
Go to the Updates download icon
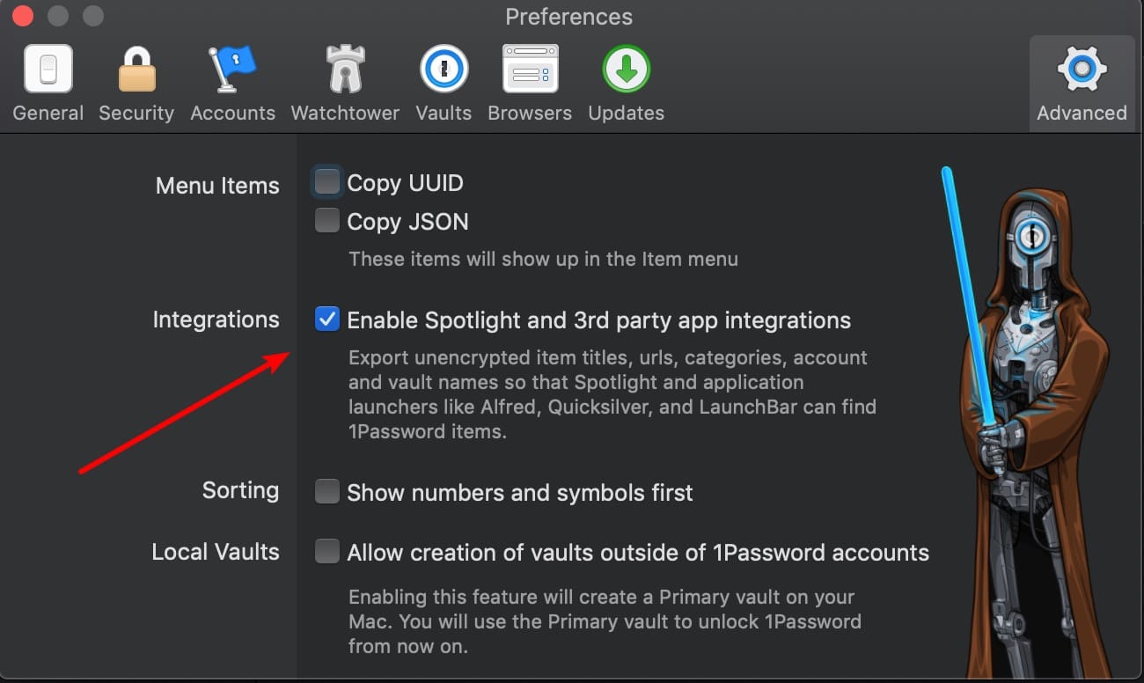[x=626, y=82]
